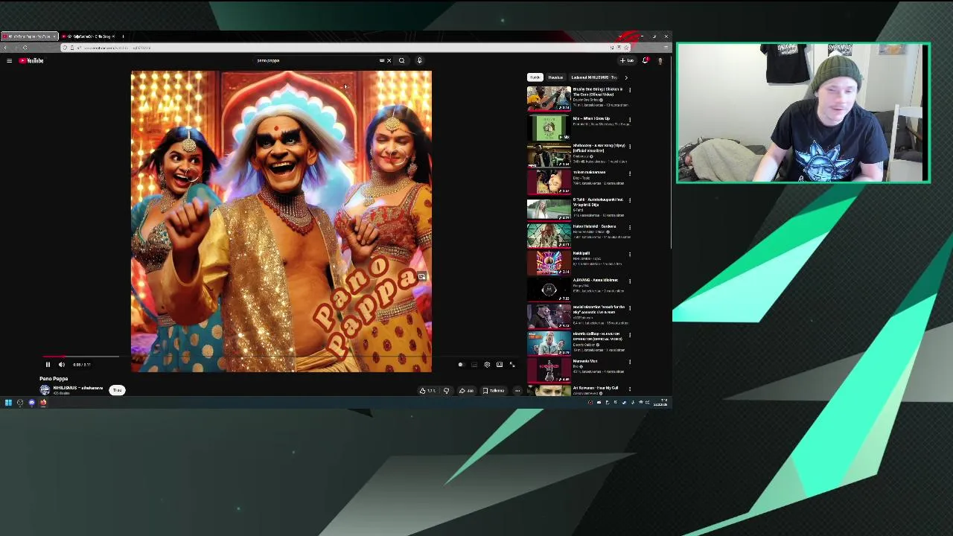Image resolution: width=953 pixels, height=536 pixels.
Task: Open options menu for Chicken in The Corn video
Action: click(630, 90)
